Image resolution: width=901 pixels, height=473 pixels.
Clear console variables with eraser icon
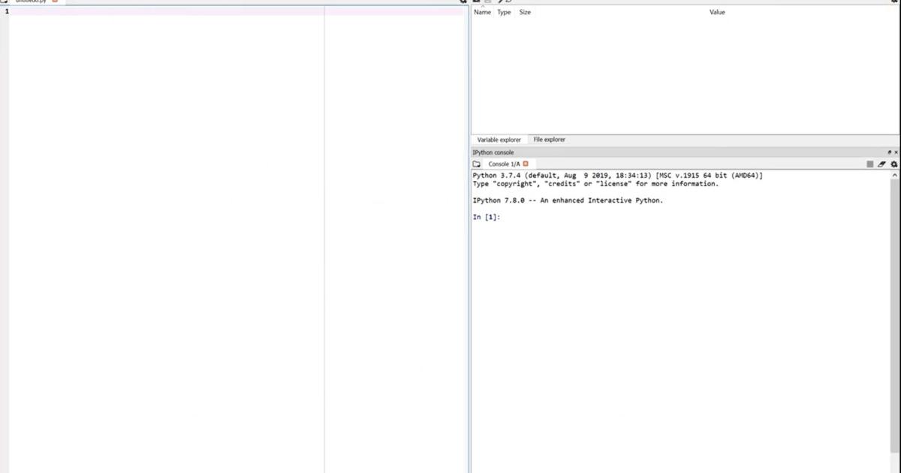882,164
